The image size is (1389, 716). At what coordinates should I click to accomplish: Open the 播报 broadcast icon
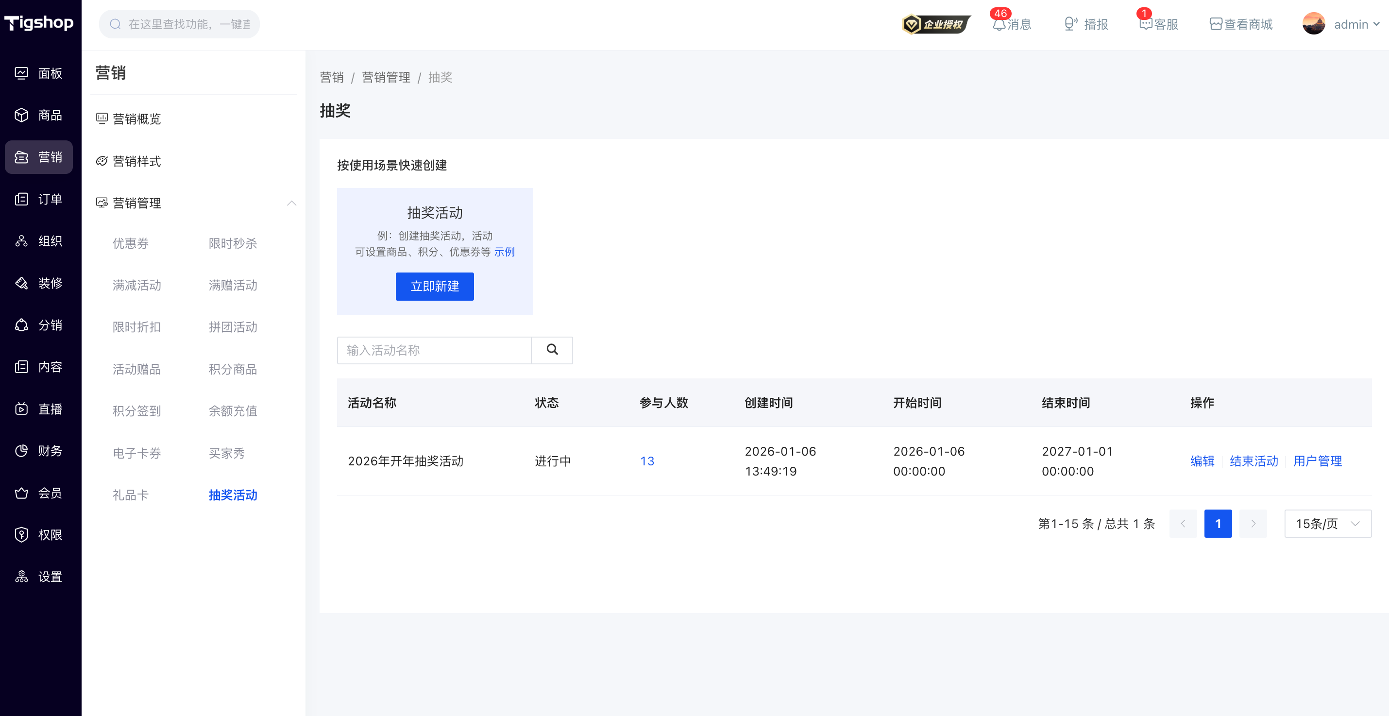pos(1086,24)
